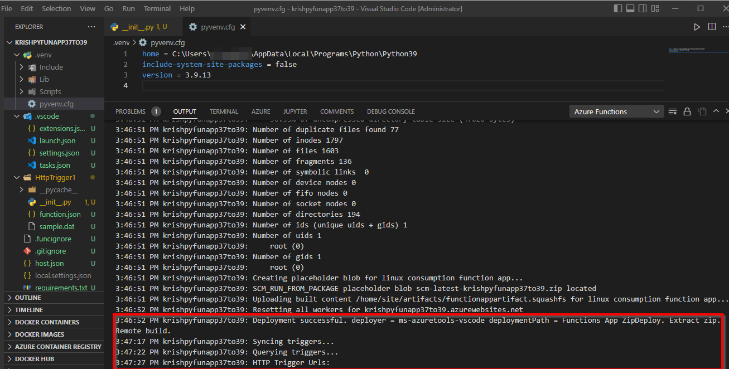Expand the __pycache__ folder
The height and width of the screenshot is (369, 729).
(21, 190)
